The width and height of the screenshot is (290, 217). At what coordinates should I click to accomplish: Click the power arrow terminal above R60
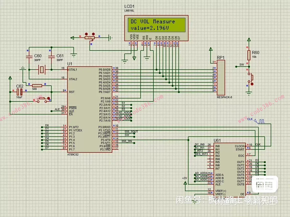(249, 40)
